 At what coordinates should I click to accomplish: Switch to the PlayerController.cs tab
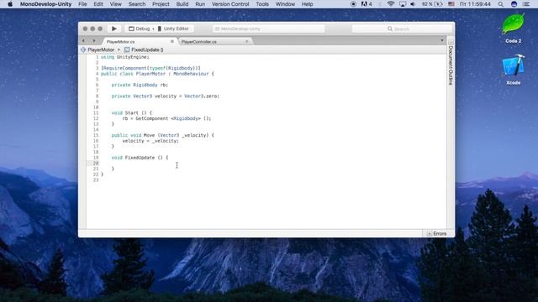(x=198, y=42)
